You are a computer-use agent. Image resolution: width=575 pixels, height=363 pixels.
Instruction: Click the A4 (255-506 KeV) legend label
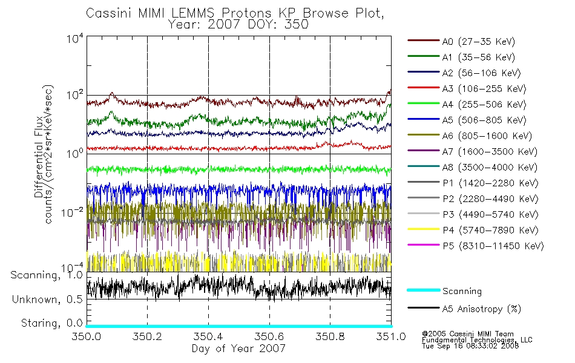point(484,105)
